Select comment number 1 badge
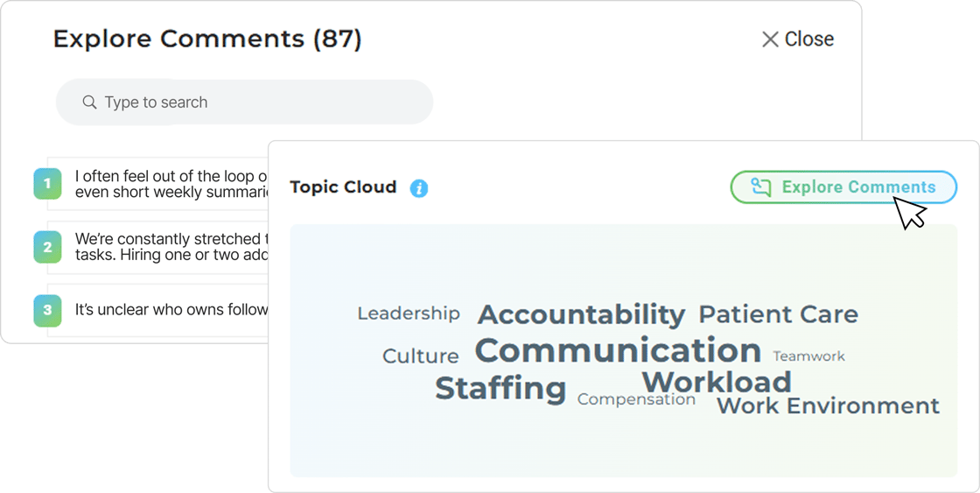Screen dimensions: 980x493 point(47,184)
